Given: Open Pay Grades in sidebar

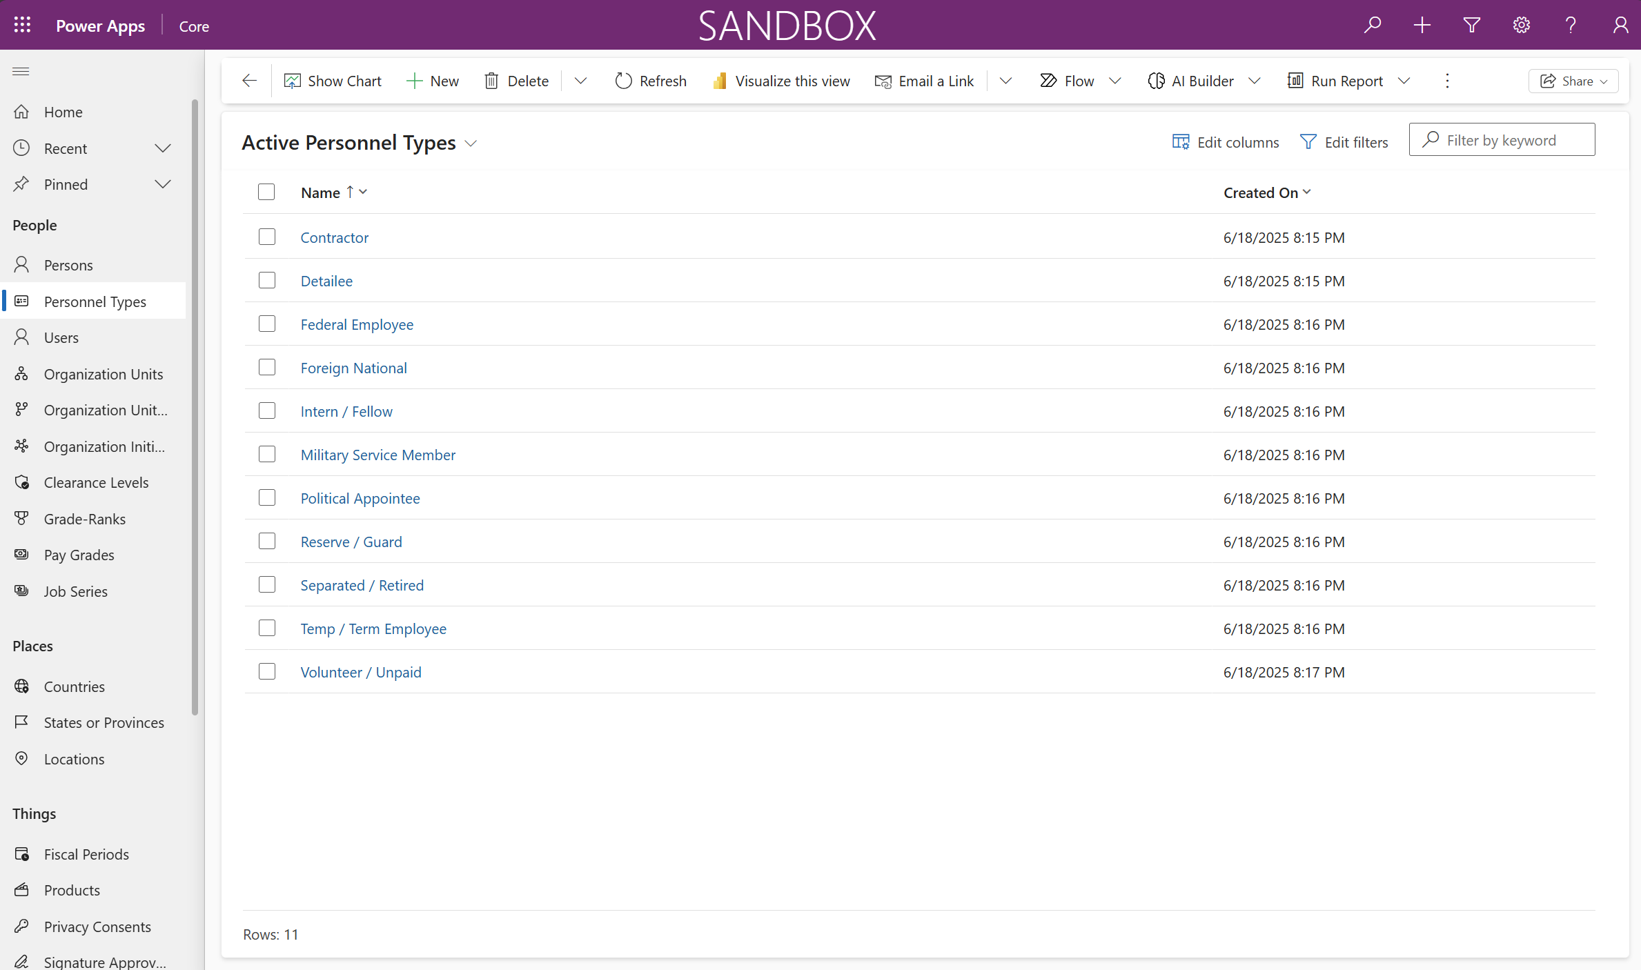Looking at the screenshot, I should click(93, 555).
